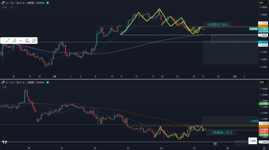Viewport: 269px width, 150px height.
Task: Expand the 2 indicators legend on lower chart
Action: [4, 87]
